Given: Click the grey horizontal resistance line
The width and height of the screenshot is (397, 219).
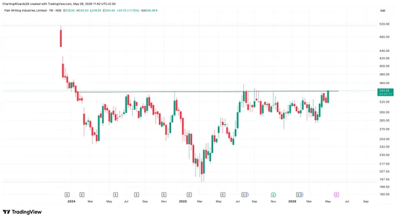Looking at the screenshot, I should 208,92.
